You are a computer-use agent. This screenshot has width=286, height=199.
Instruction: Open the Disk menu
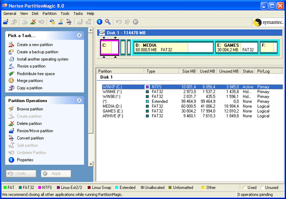click(x=35, y=13)
